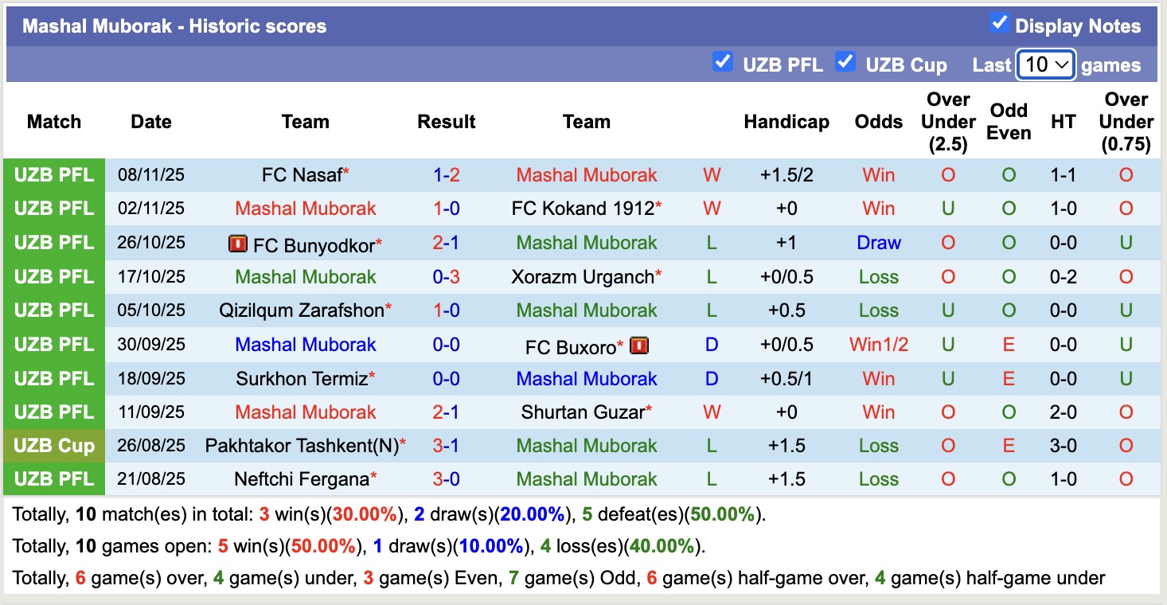Viewport: 1167px width, 605px height.
Task: Click the Handicap column header
Action: (786, 122)
